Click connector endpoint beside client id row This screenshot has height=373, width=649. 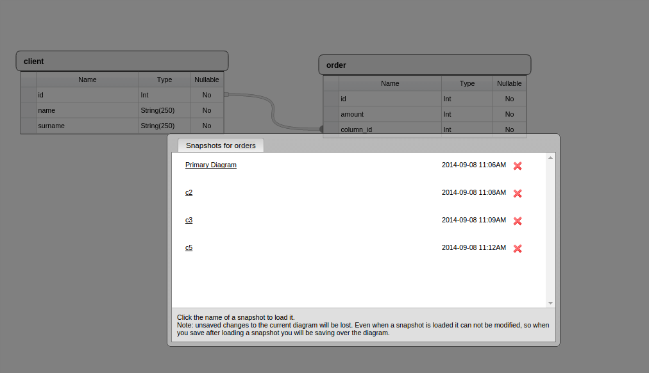tap(226, 95)
